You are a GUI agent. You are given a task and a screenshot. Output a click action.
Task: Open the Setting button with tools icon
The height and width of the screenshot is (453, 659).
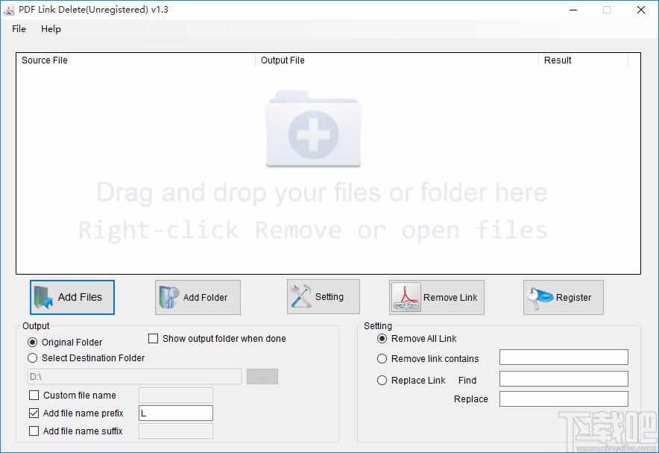tap(324, 297)
